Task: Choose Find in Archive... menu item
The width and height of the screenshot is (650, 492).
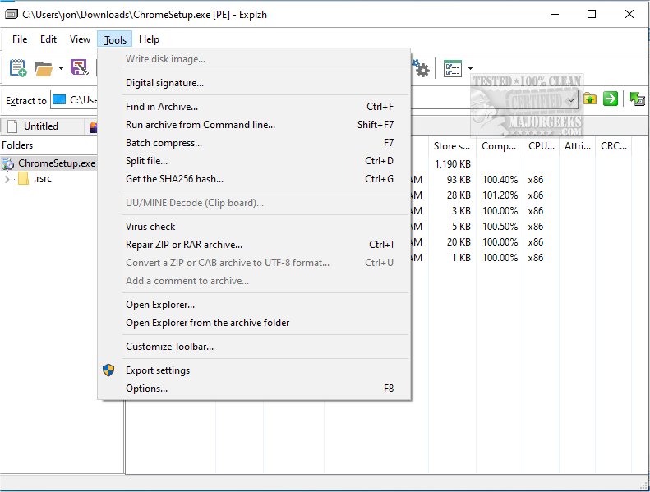Action: (255, 107)
